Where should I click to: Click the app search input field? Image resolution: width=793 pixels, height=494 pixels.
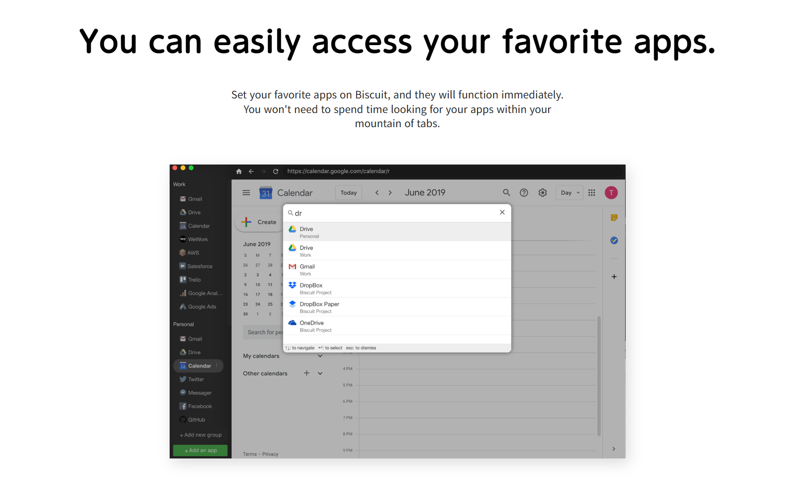coord(392,213)
